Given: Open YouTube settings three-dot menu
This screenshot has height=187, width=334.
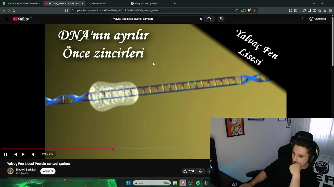Looking at the screenshot, I should [303, 19].
